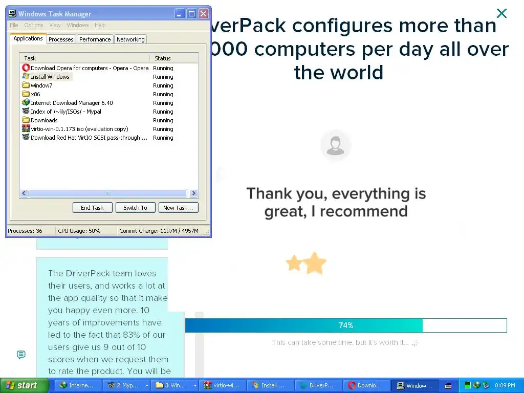Screen dimensions: 524x393
Task: Click the 8:09 PM taskbar clock
Action: pyautogui.click(x=505, y=385)
